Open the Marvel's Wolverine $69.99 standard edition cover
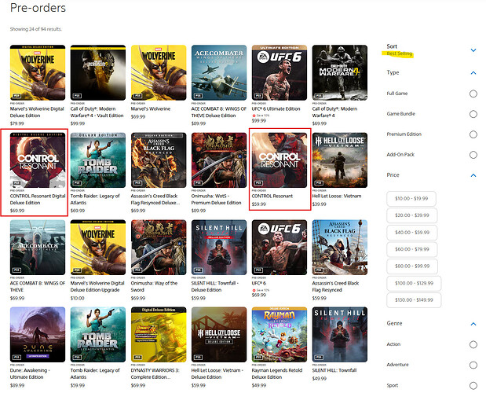Screen dimensions: 486x393 click(x=159, y=72)
